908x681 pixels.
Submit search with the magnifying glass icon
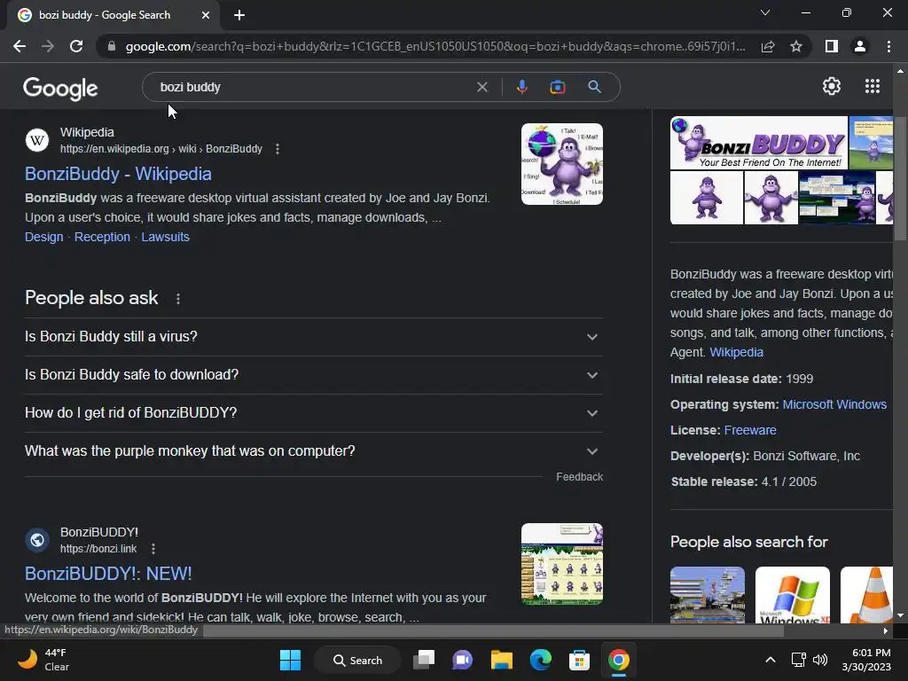pyautogui.click(x=594, y=87)
